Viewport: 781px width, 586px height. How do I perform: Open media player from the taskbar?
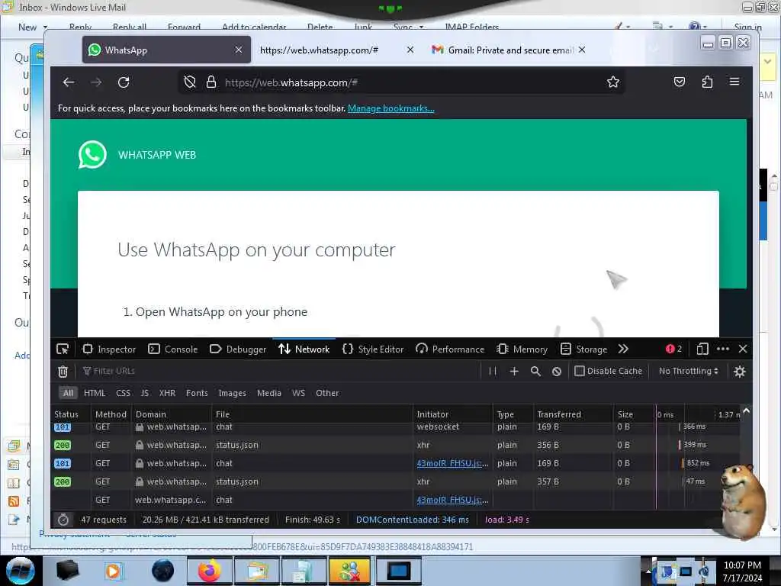113,571
